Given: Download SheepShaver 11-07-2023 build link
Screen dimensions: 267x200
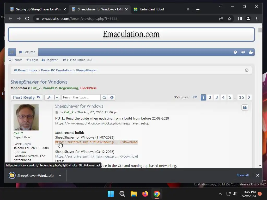Looking at the screenshot, I should [96, 142].
